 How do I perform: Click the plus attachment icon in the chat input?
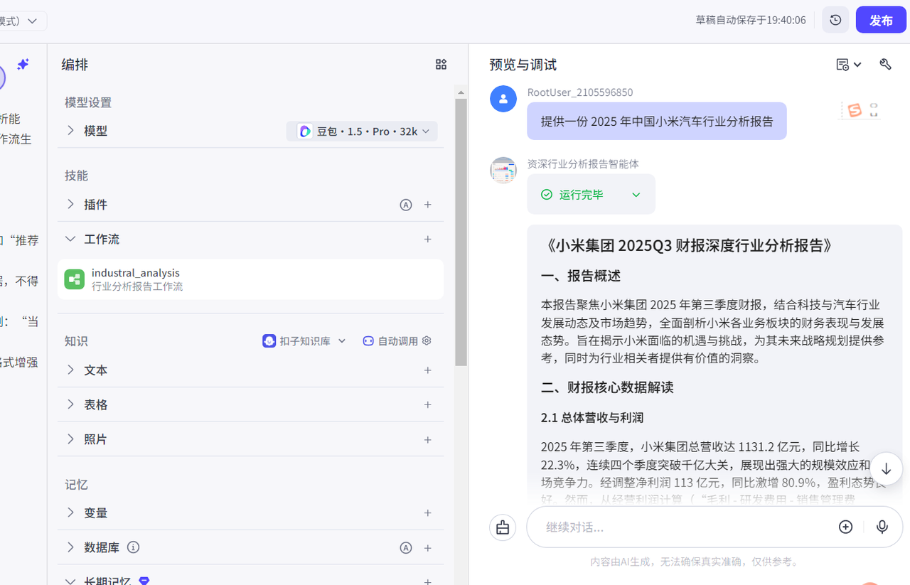[x=845, y=527]
